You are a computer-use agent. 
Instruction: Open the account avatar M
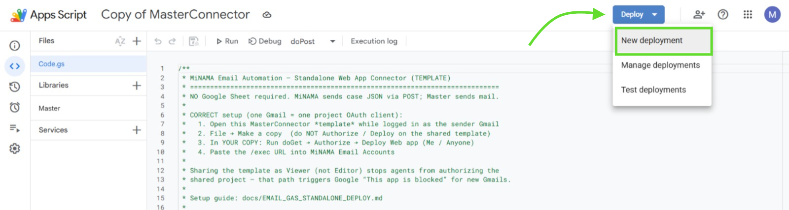(x=772, y=14)
